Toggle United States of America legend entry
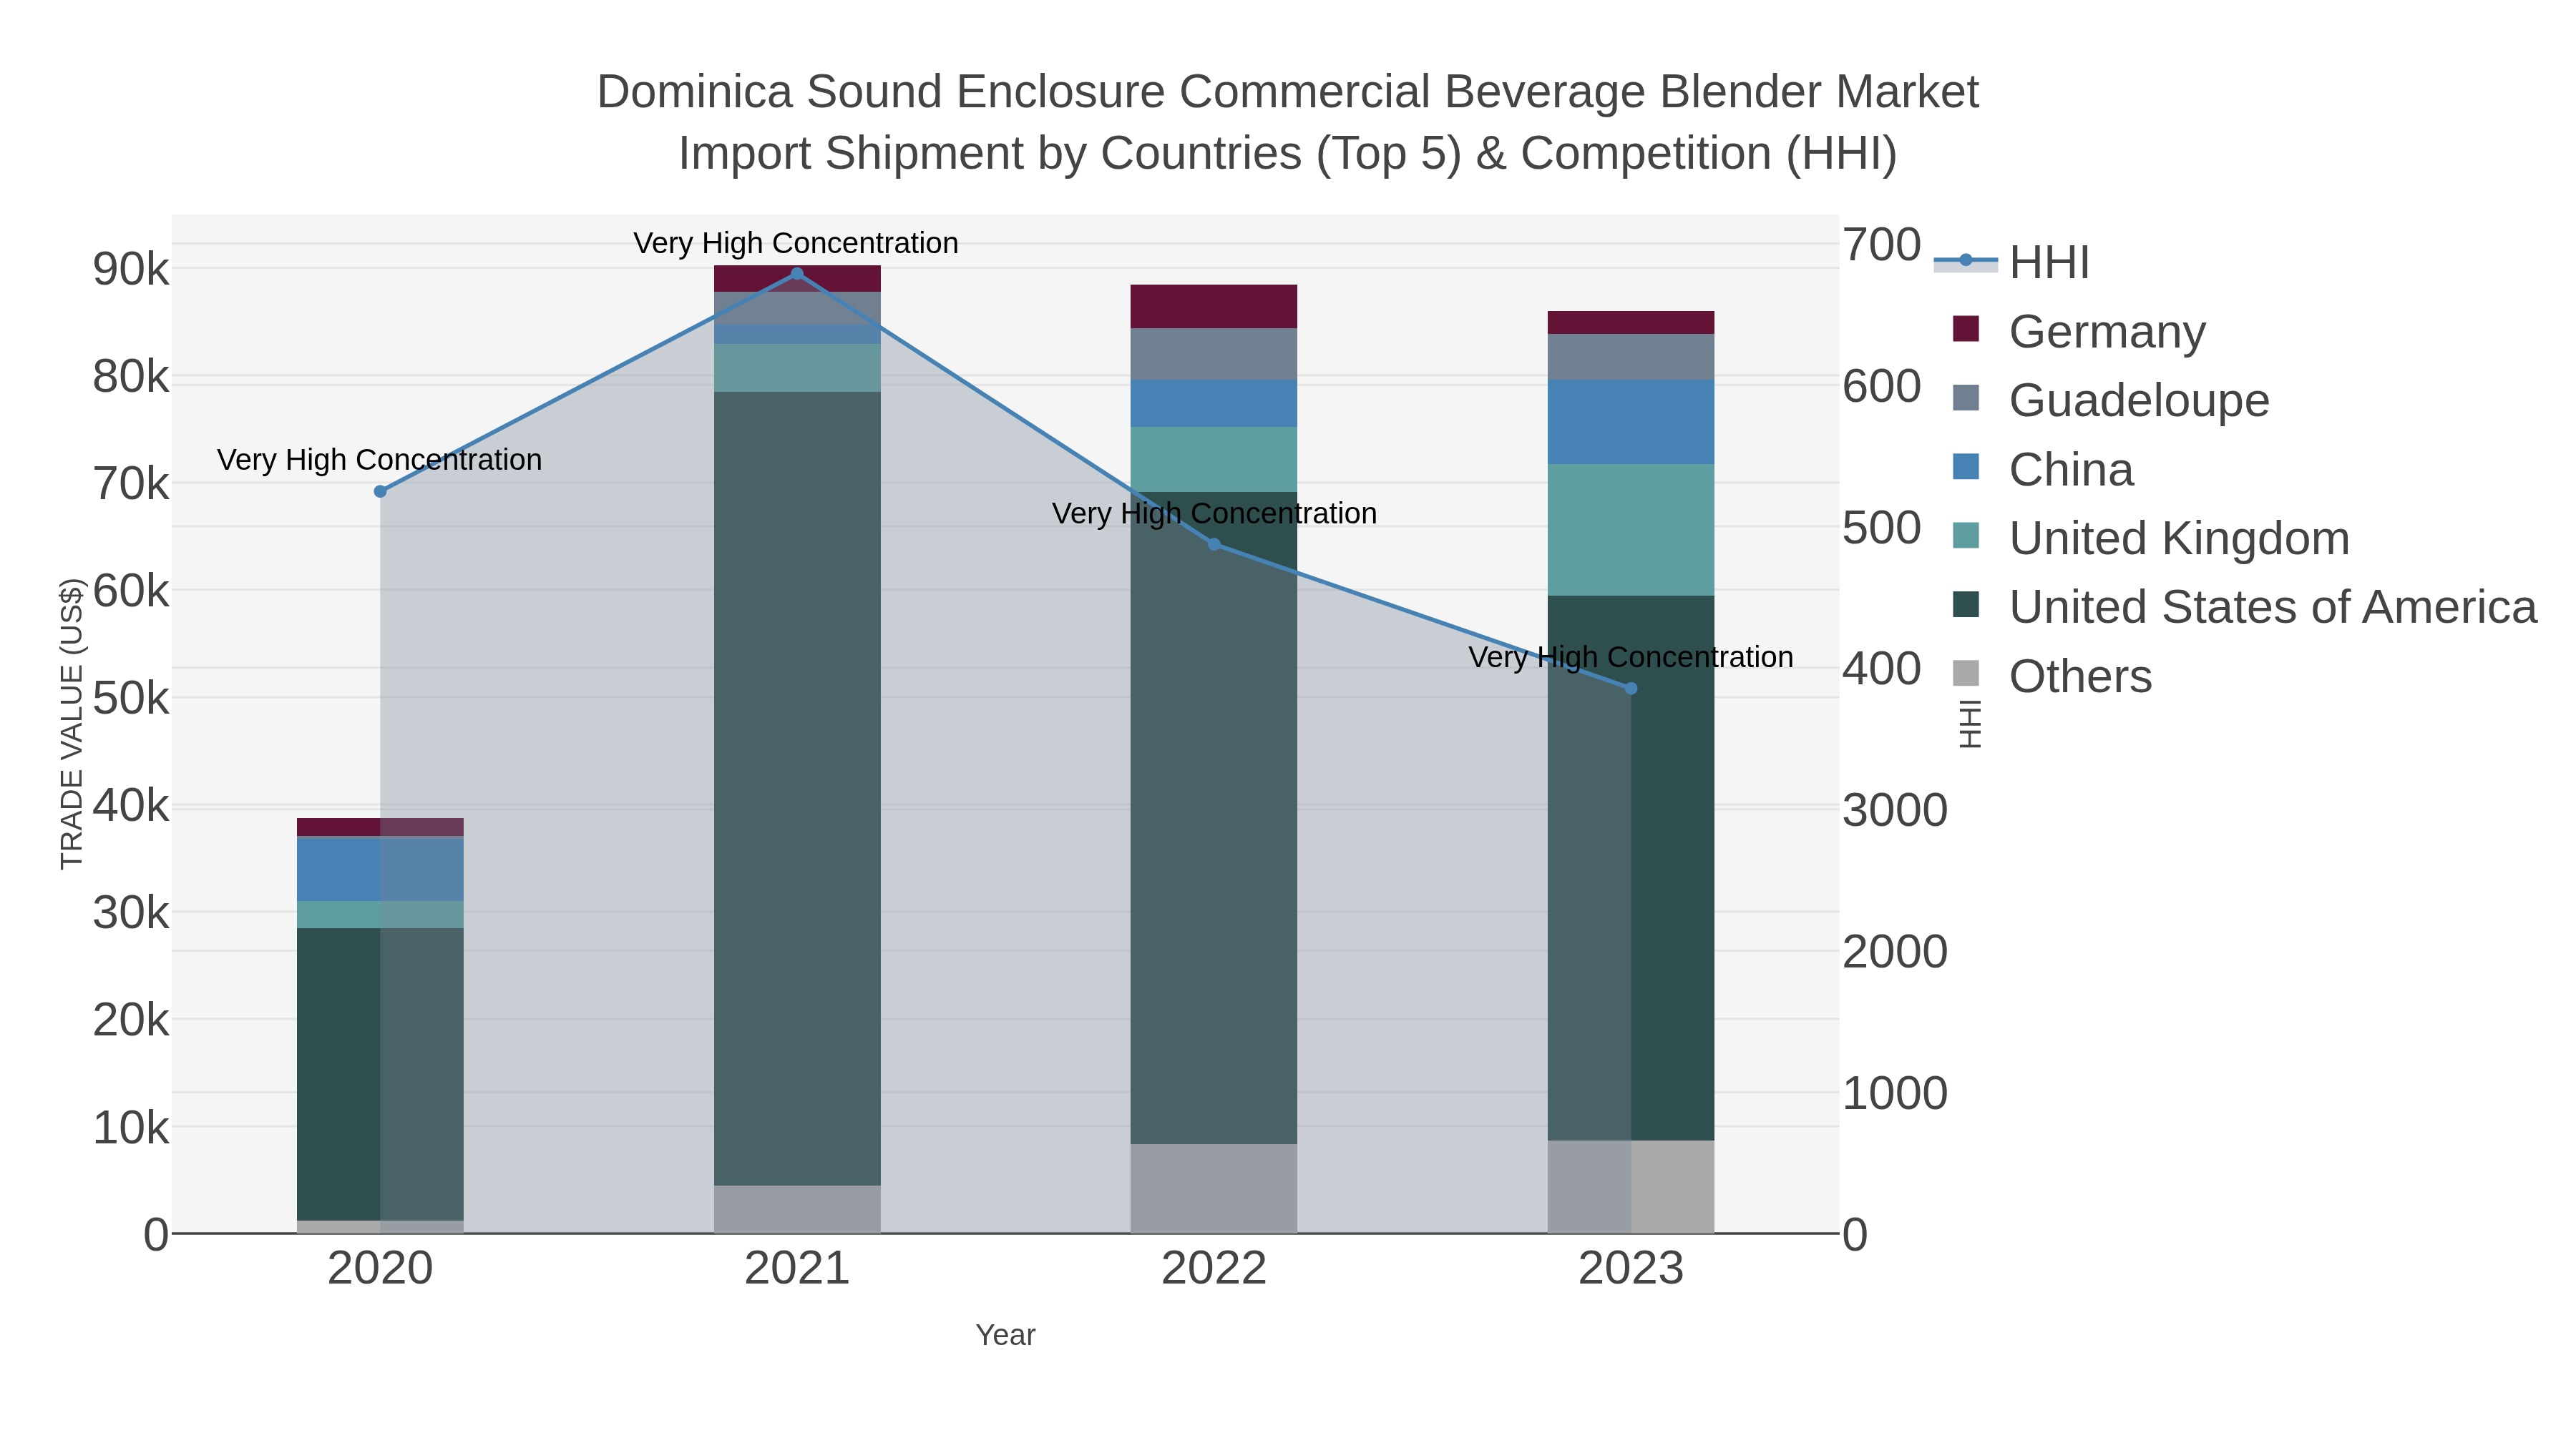This screenshot has width=2576, height=1448. (2245, 608)
